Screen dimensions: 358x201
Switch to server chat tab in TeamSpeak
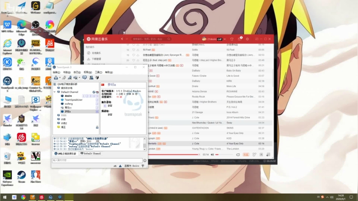pos(65,154)
